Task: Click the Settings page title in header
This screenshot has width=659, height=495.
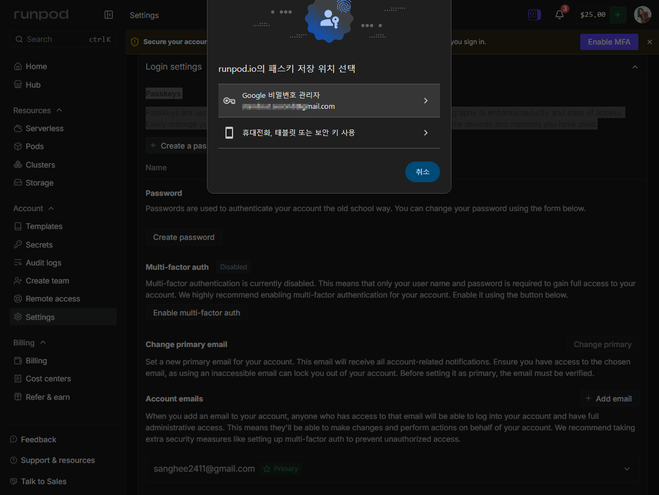Action: coord(145,15)
